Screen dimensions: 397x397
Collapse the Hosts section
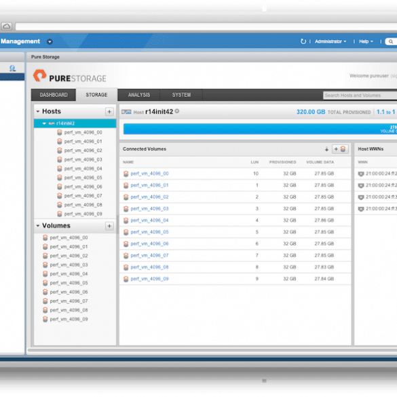tap(38, 111)
